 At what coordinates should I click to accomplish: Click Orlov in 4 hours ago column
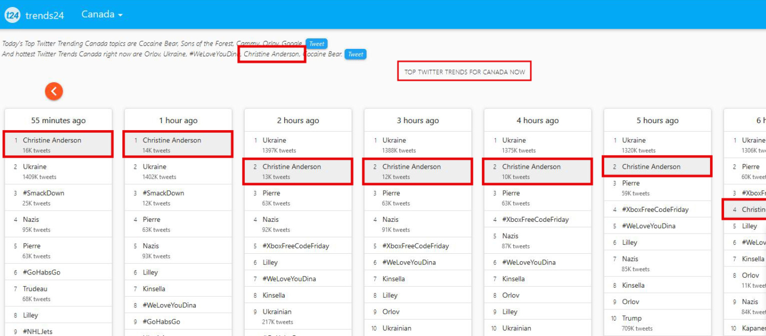[511, 296]
